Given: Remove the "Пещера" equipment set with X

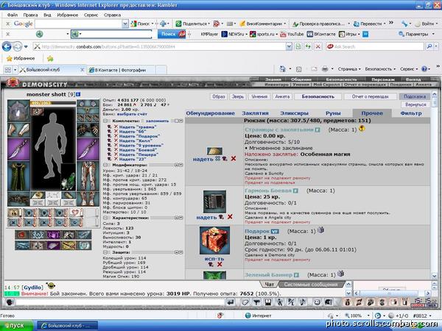Looking at the screenshot, I should 116,154.
